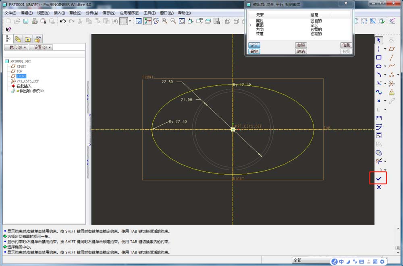
Task: Expand the line tool flyout arrow
Action: point(385,49)
